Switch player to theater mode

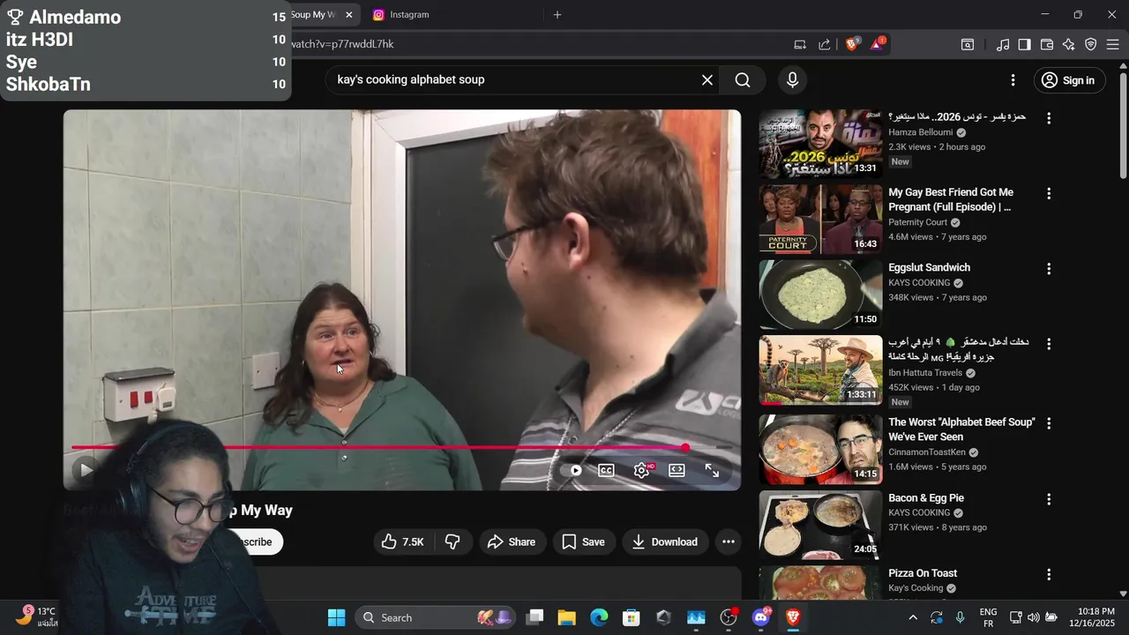coord(677,470)
